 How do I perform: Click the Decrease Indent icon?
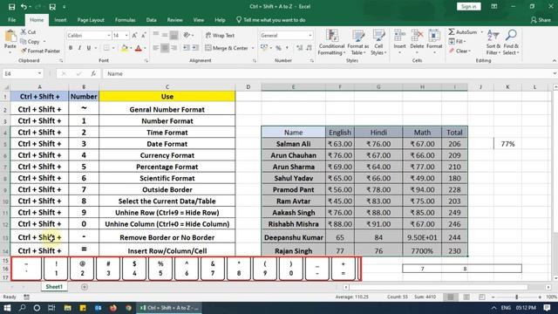click(186, 48)
